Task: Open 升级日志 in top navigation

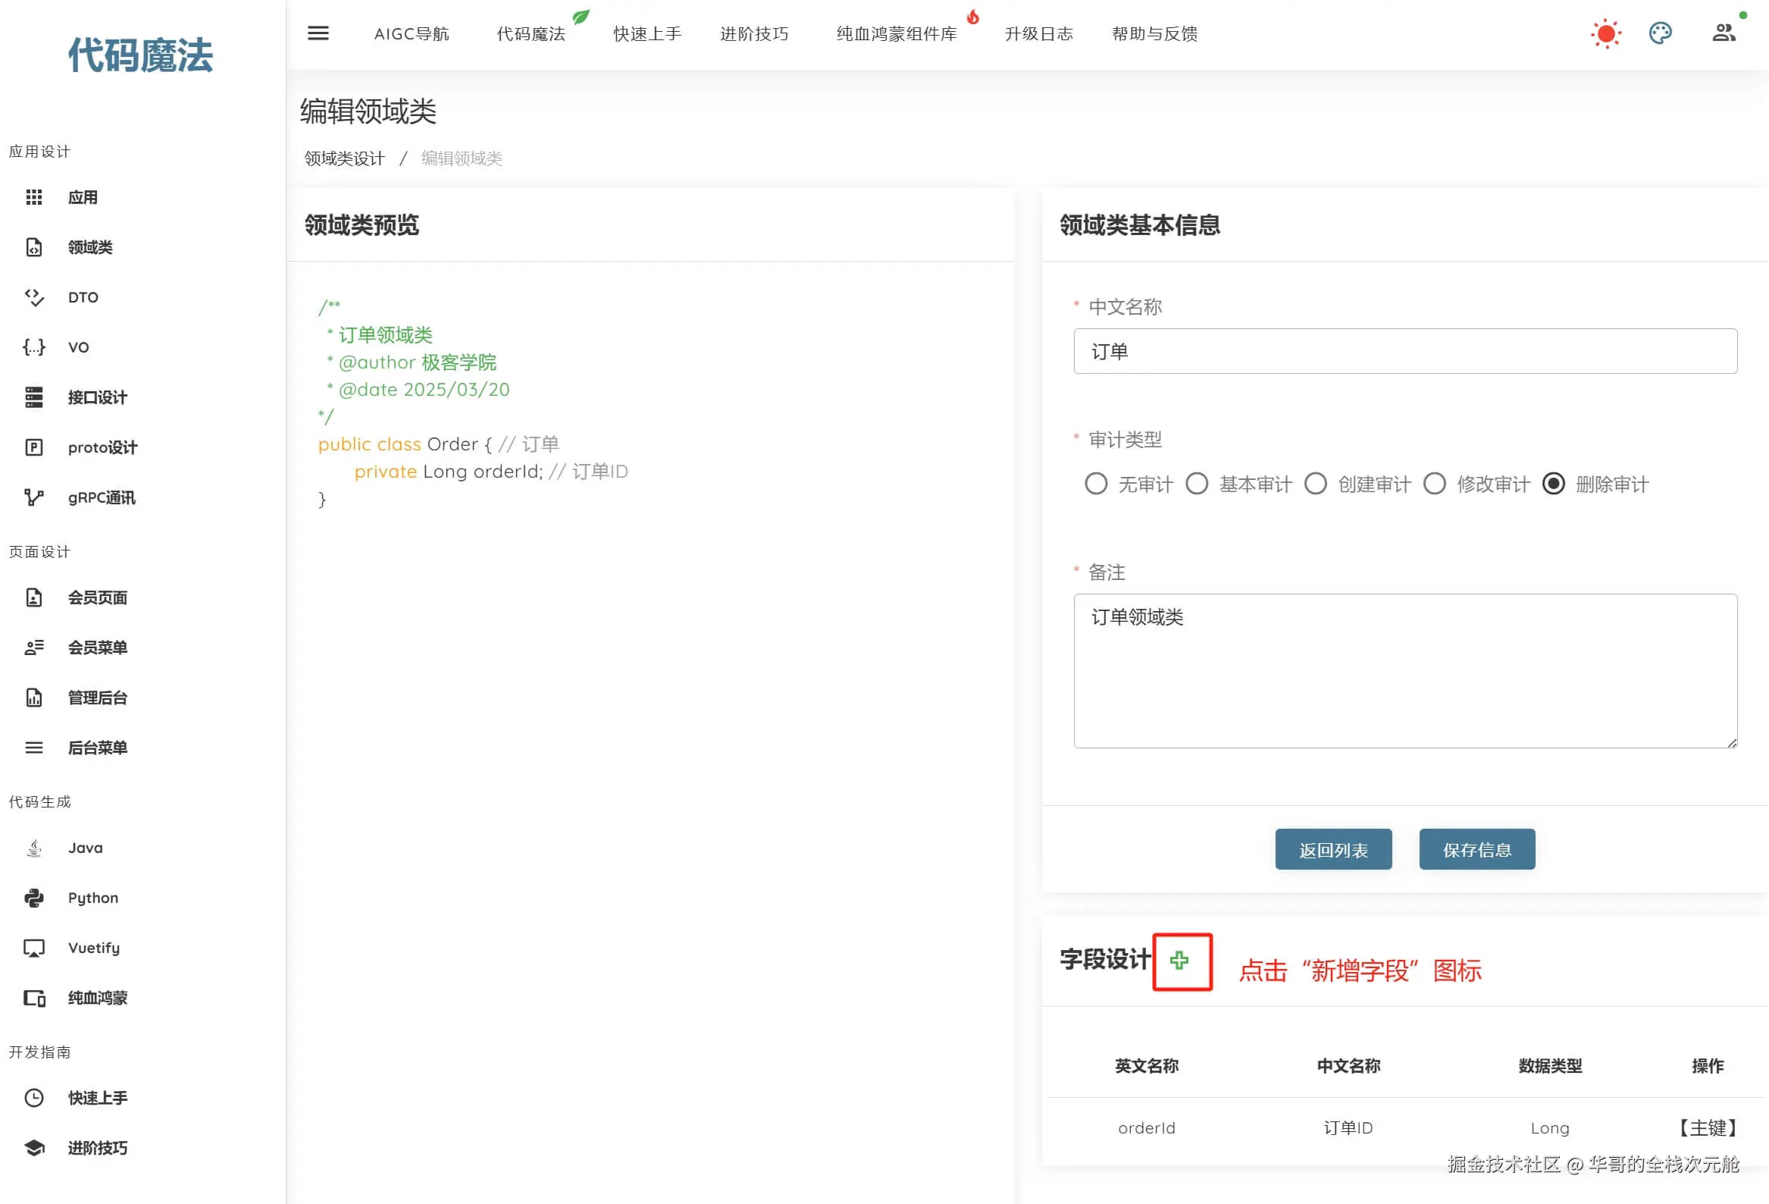Action: pos(1038,33)
